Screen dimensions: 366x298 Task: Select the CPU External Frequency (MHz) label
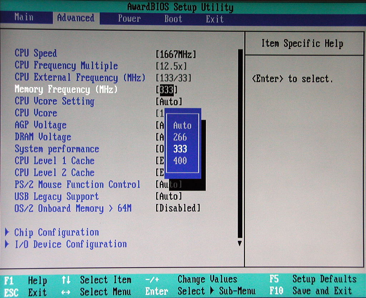pyautogui.click(x=80, y=78)
